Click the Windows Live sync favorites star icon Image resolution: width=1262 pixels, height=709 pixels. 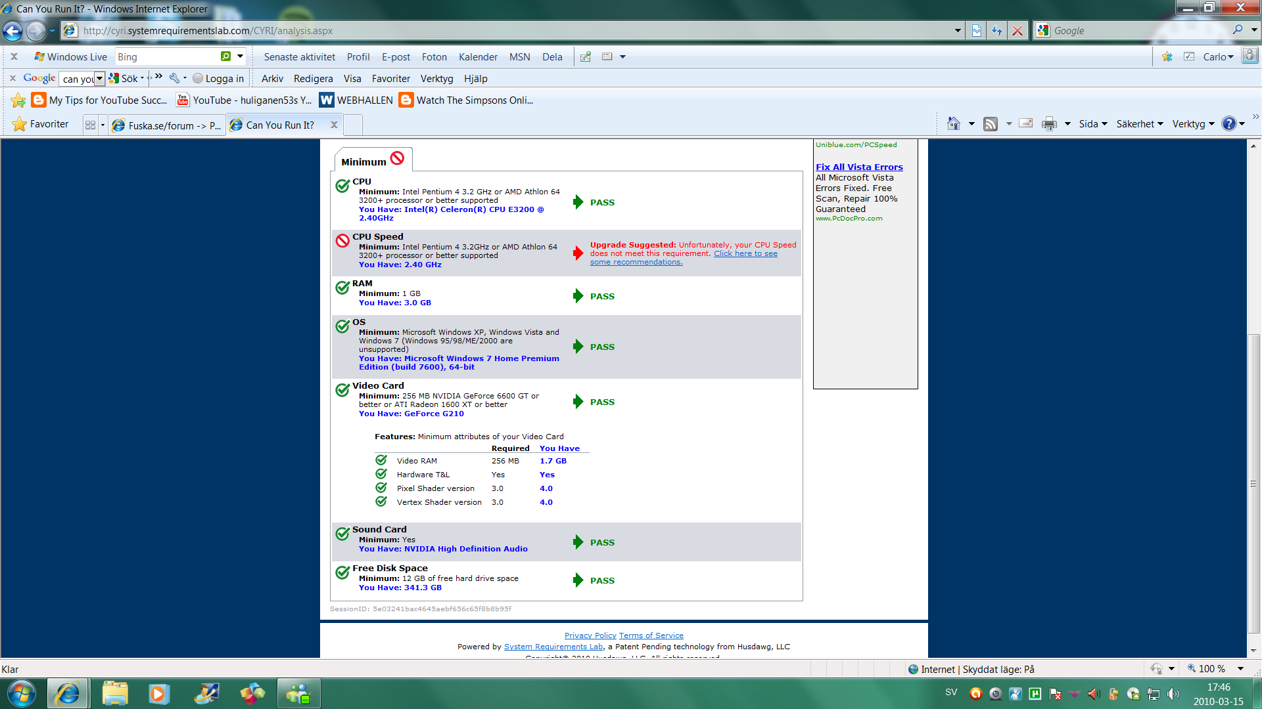tap(1167, 56)
